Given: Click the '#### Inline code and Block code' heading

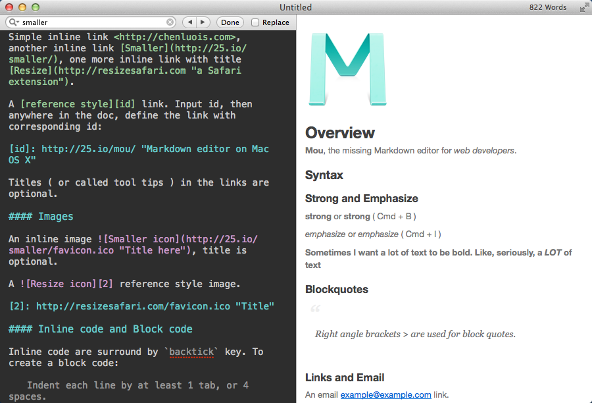Looking at the screenshot, I should click(x=101, y=329).
